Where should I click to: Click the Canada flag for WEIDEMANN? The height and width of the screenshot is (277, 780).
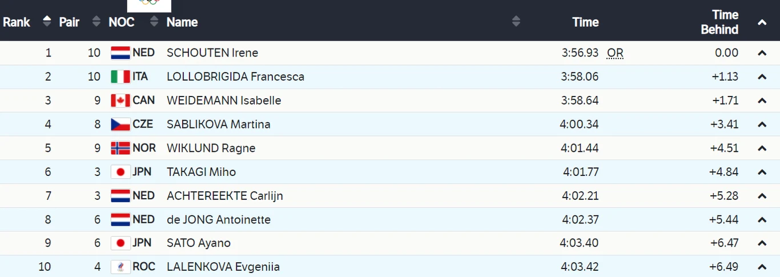pyautogui.click(x=120, y=101)
